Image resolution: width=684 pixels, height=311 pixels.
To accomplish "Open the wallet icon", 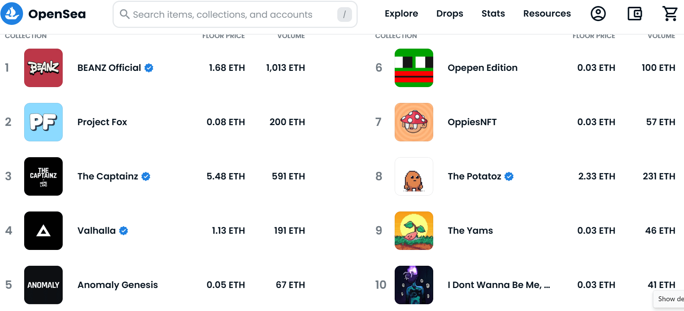I will click(635, 14).
